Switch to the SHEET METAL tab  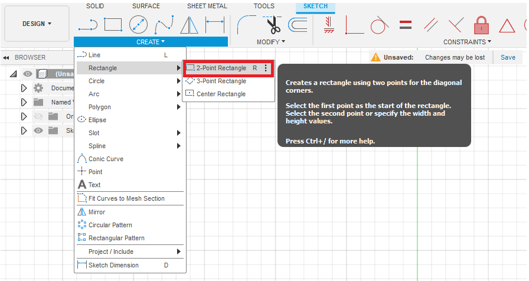207,6
